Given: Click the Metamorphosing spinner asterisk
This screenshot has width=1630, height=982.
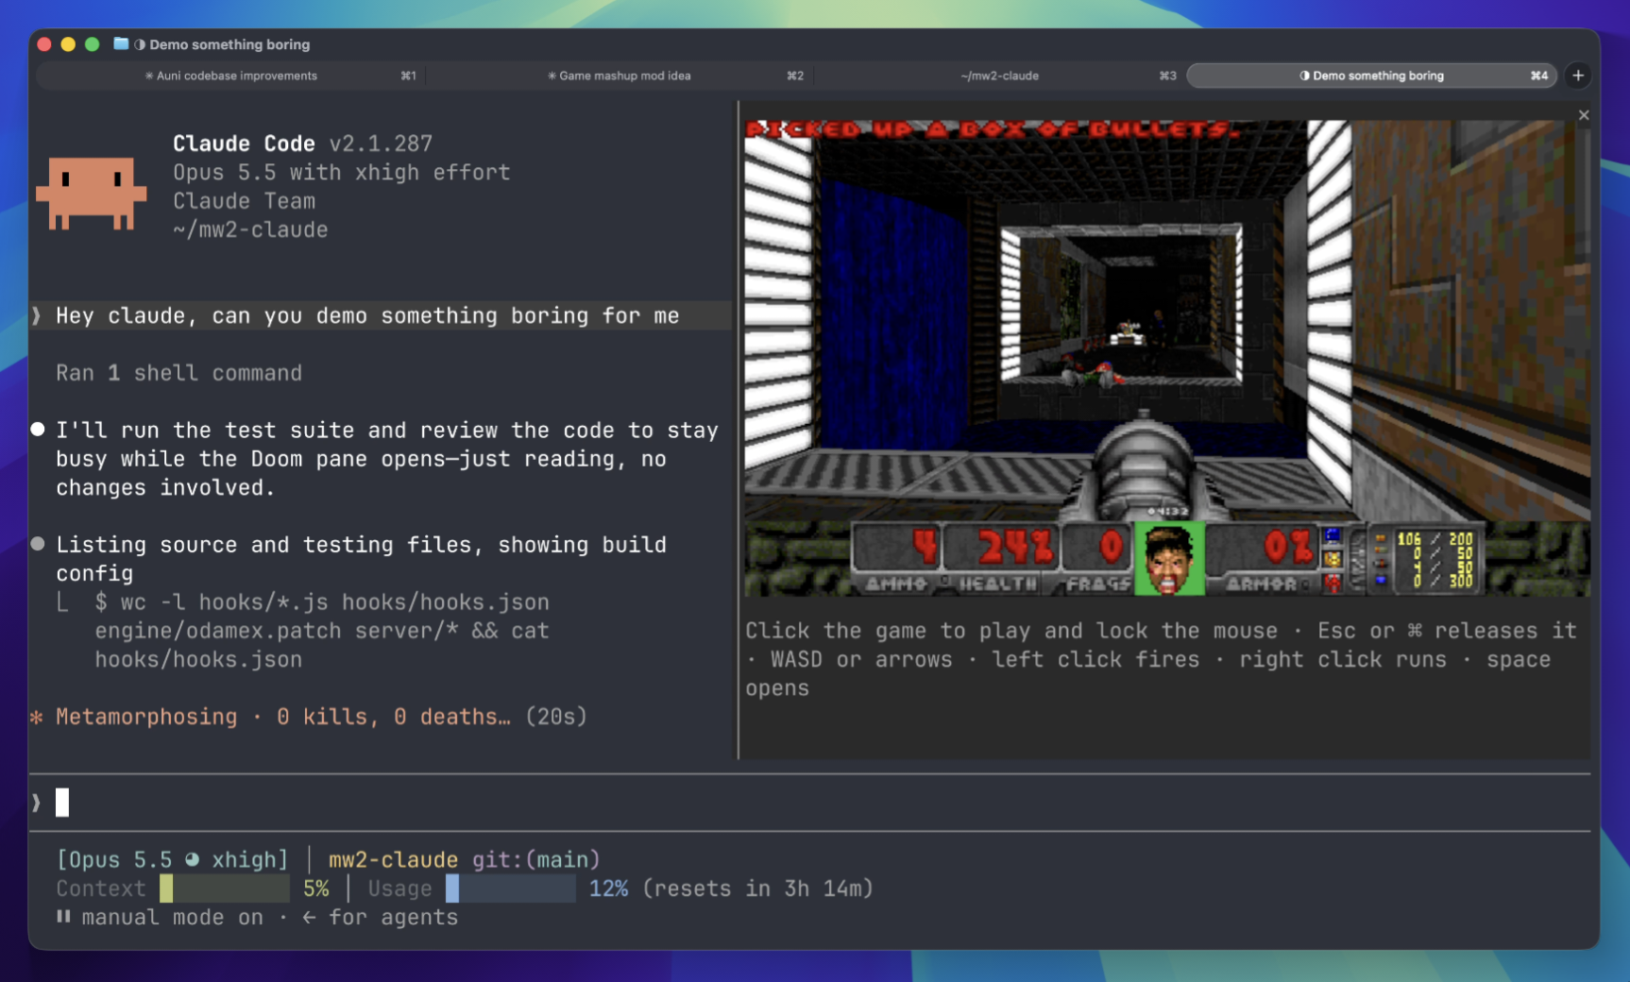Looking at the screenshot, I should pyautogui.click(x=37, y=717).
